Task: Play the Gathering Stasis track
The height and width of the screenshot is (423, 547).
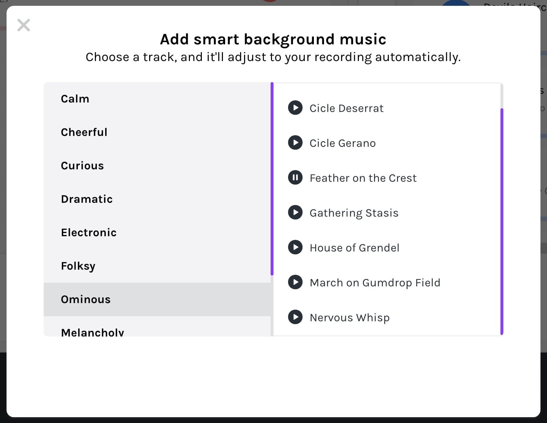Action: (295, 212)
